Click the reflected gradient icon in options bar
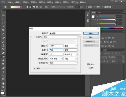The height and width of the screenshot is (97, 126). pos(37,7)
